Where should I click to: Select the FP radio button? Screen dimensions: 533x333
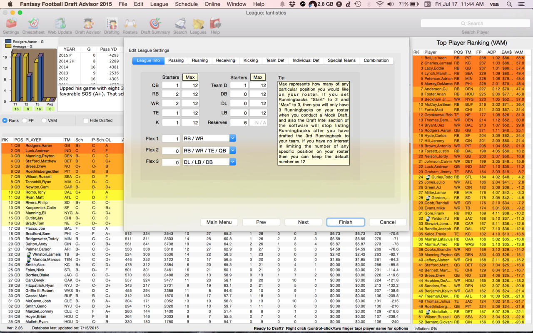(25, 120)
